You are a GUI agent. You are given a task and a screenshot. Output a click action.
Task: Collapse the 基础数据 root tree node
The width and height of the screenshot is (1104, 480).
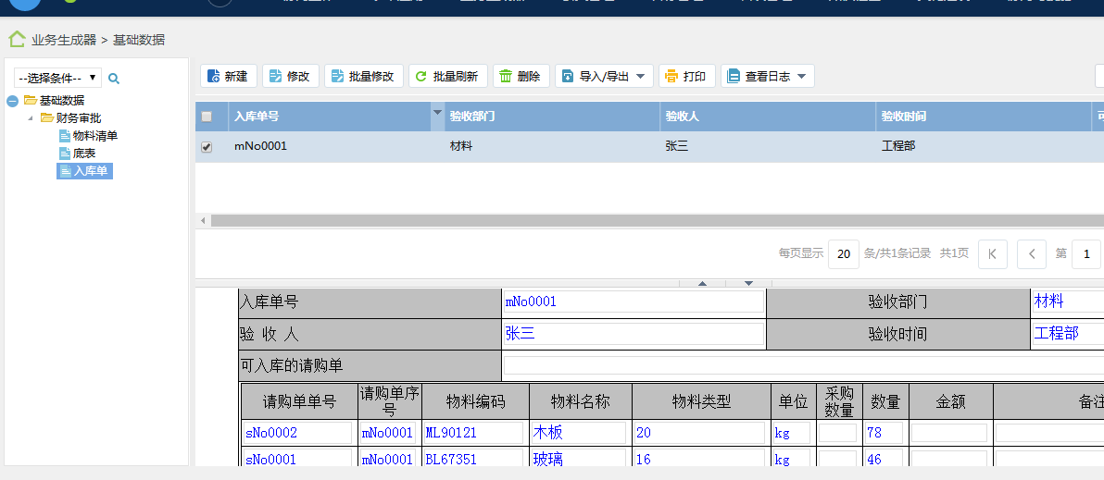(13, 101)
